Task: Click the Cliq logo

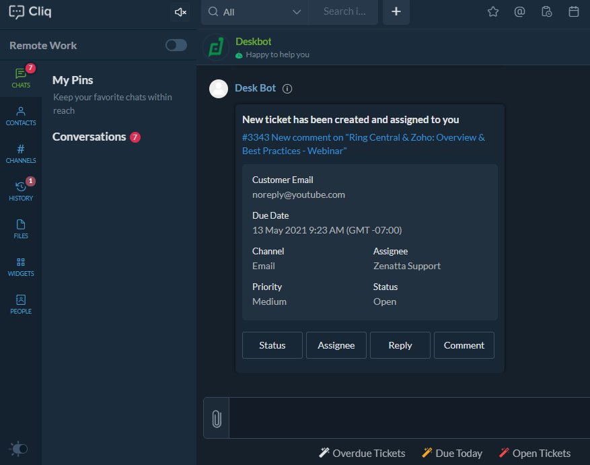Action: (30, 11)
